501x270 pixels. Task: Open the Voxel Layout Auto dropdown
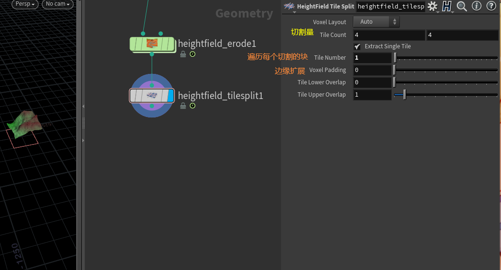point(376,21)
